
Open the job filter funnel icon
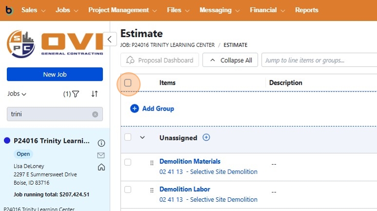point(75,94)
